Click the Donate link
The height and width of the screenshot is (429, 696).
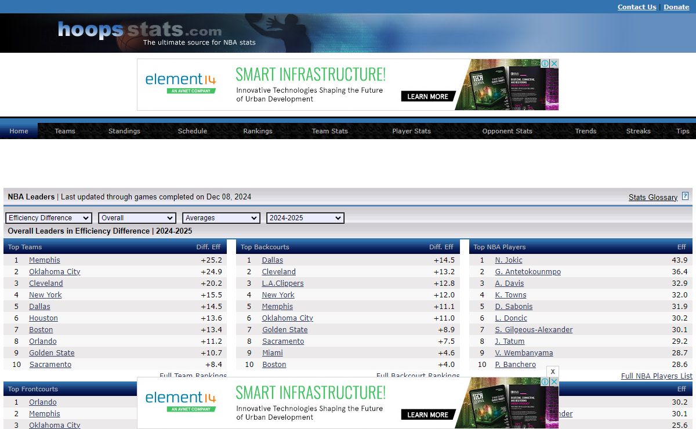(x=676, y=7)
